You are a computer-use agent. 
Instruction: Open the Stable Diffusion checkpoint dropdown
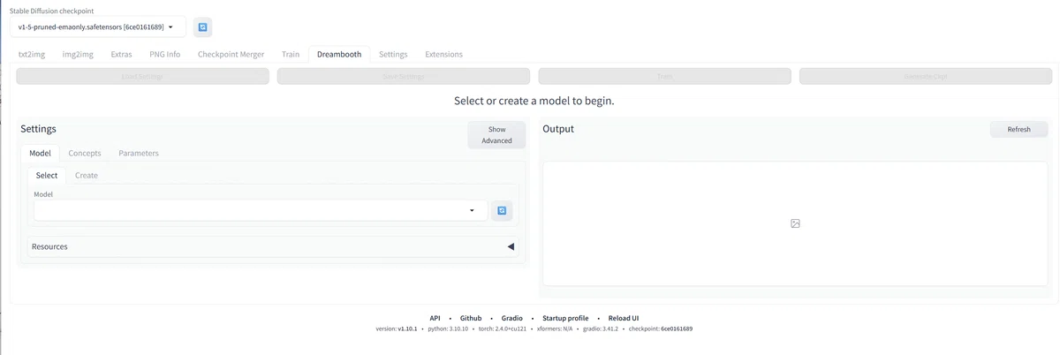[x=100, y=27]
